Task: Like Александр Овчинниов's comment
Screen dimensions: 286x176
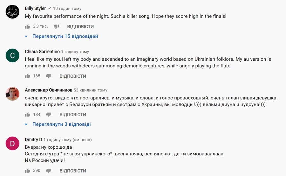Action: pos(28,114)
